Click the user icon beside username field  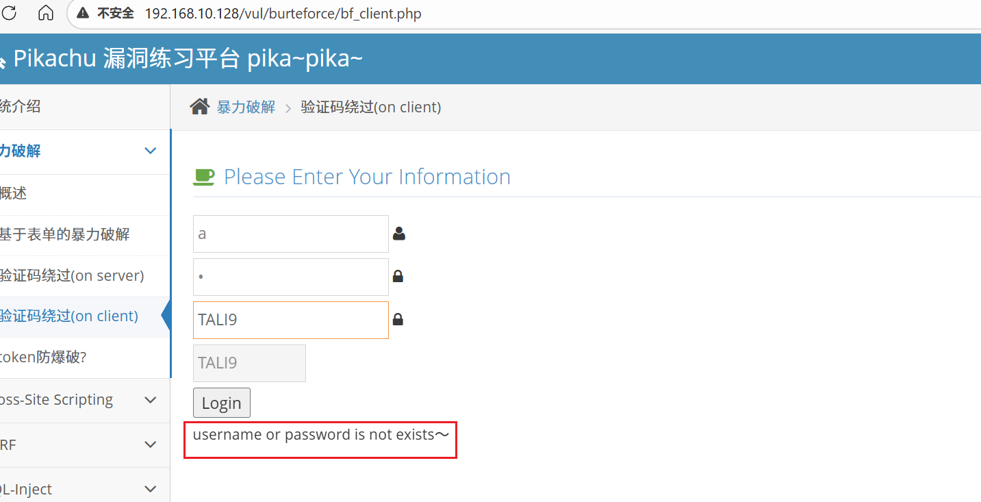coord(399,234)
